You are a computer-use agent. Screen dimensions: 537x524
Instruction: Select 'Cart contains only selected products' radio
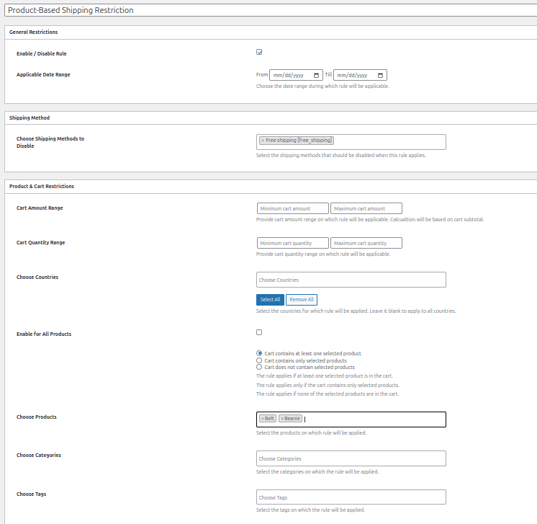click(259, 360)
